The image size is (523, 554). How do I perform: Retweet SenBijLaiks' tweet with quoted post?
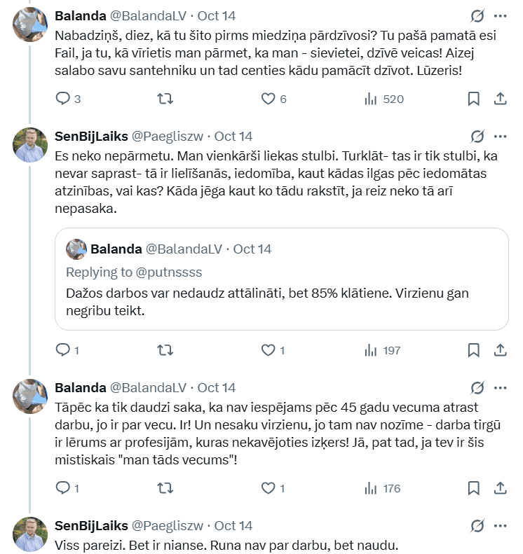165,349
